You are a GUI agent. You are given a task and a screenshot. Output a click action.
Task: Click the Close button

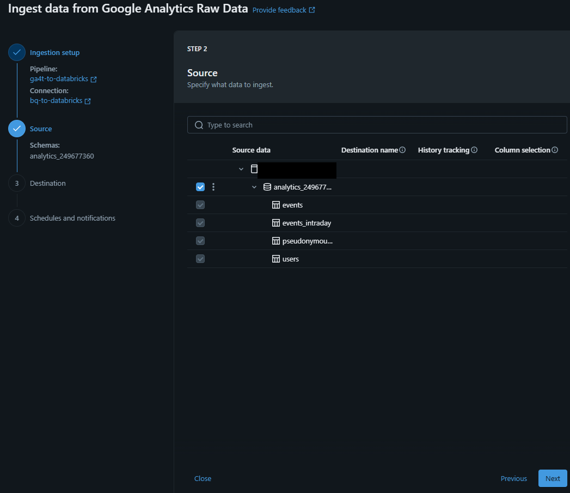pyautogui.click(x=203, y=478)
